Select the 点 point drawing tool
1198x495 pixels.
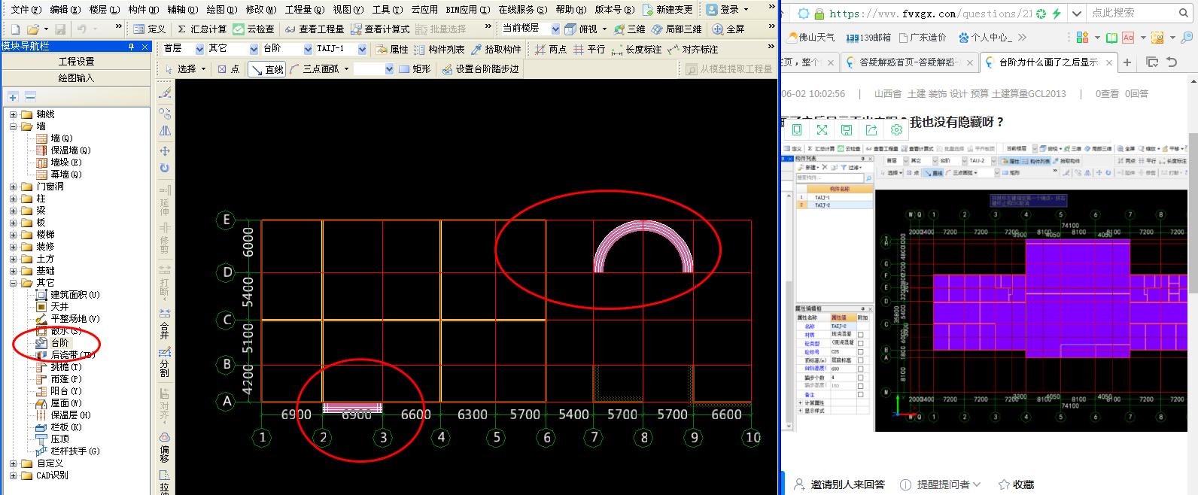(228, 68)
